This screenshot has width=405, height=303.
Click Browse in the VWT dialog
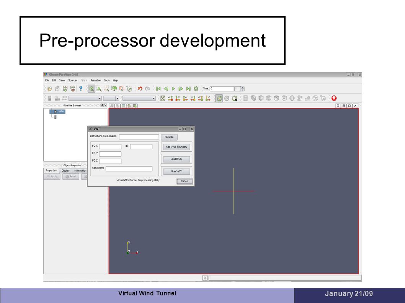[169, 137]
